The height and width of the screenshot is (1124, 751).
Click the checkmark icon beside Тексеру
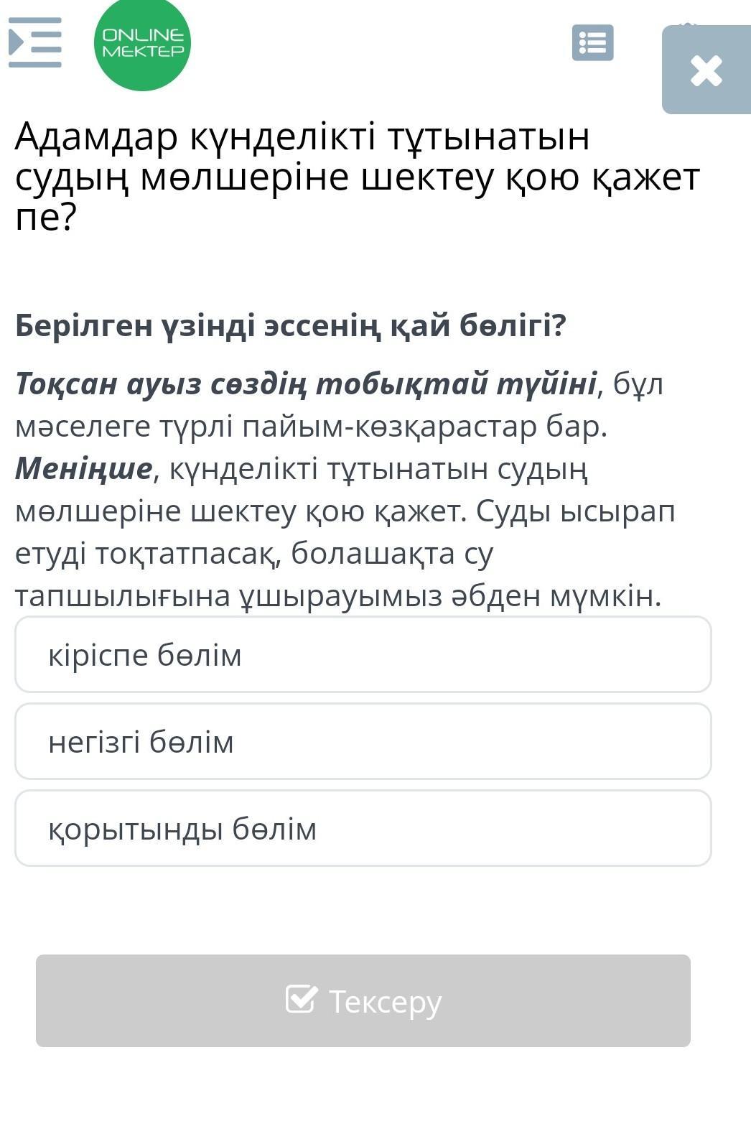coord(301,999)
